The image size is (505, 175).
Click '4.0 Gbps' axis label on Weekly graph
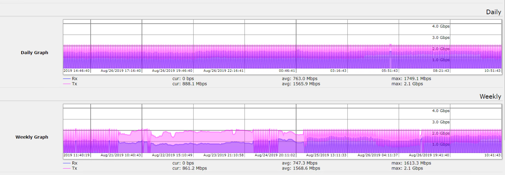[x=441, y=111]
